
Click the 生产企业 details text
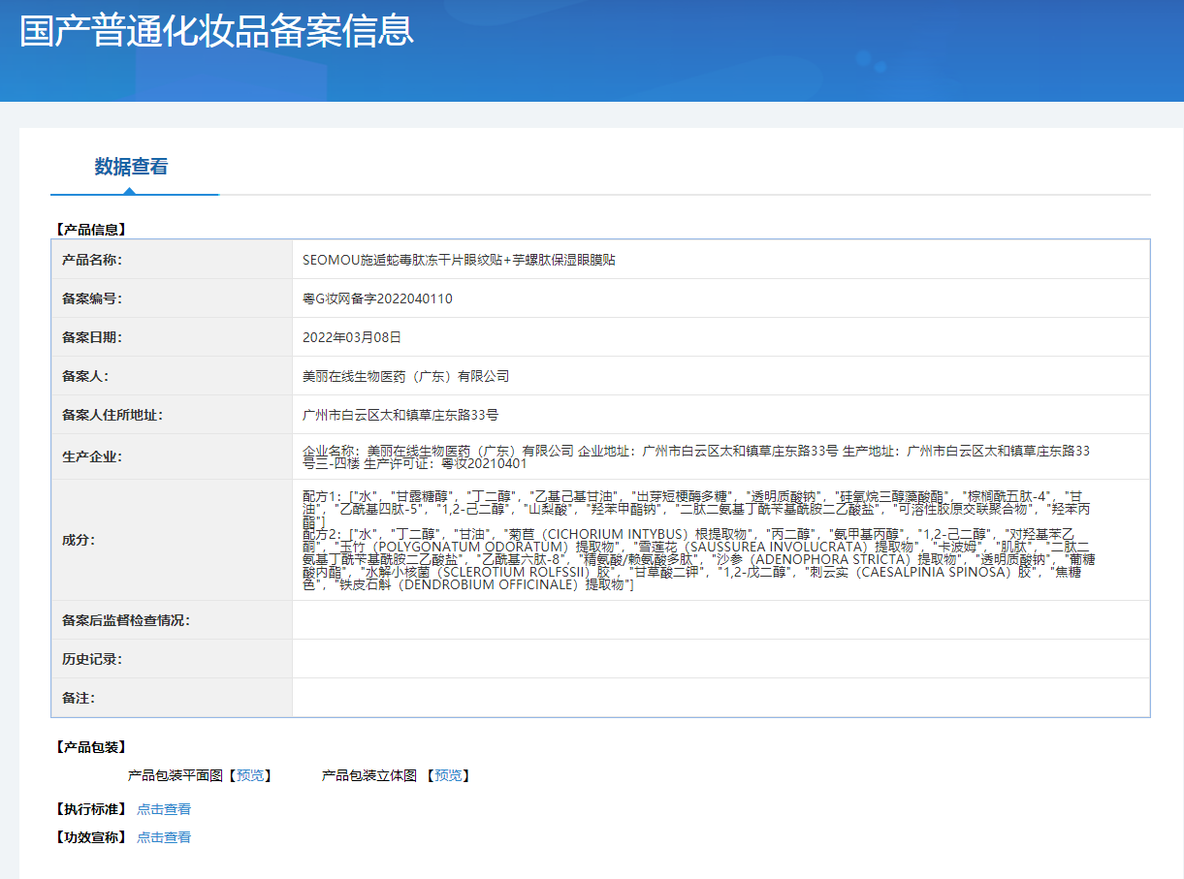click(696, 456)
